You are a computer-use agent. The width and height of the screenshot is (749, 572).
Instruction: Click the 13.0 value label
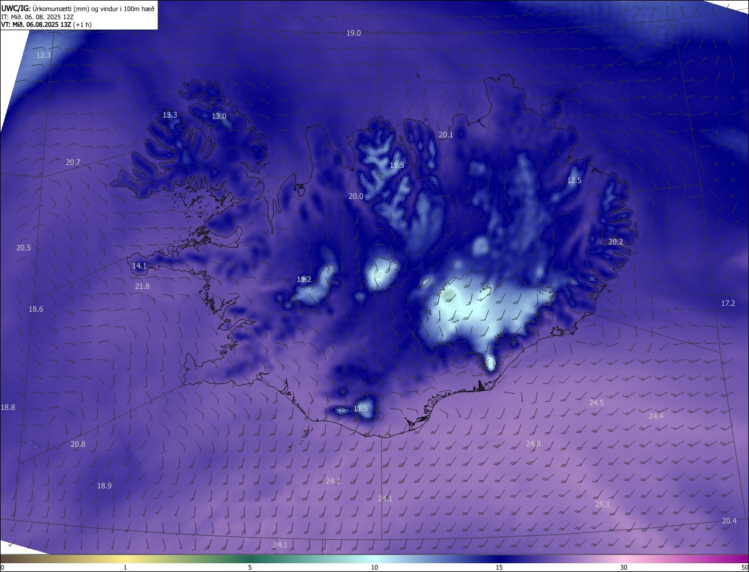[219, 116]
